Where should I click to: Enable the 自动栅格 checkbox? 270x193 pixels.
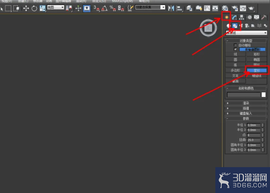(235, 45)
